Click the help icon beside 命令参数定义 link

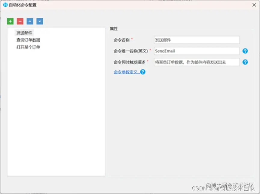point(143,72)
